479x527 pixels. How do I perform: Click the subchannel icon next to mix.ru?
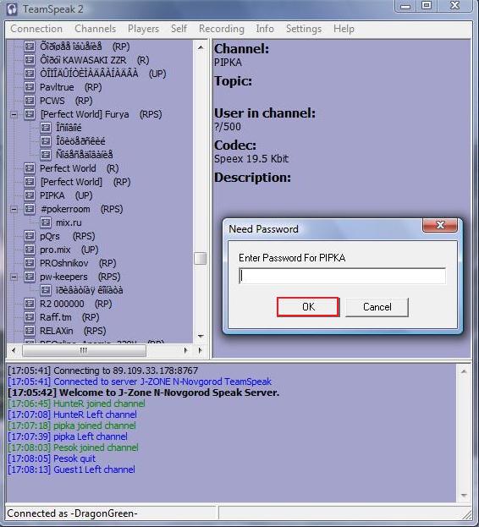(46, 222)
